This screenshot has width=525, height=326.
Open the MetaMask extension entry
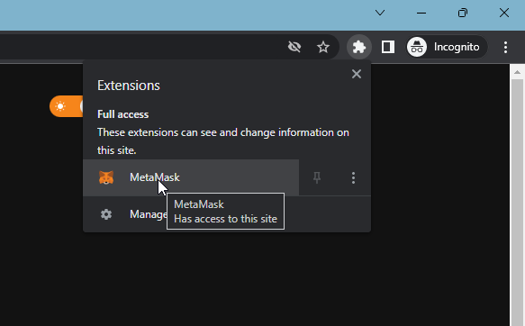191,177
